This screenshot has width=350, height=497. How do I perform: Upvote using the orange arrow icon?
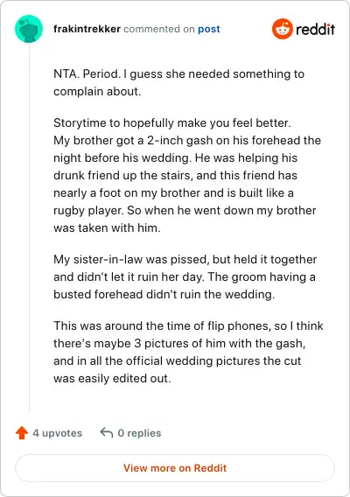(x=22, y=433)
